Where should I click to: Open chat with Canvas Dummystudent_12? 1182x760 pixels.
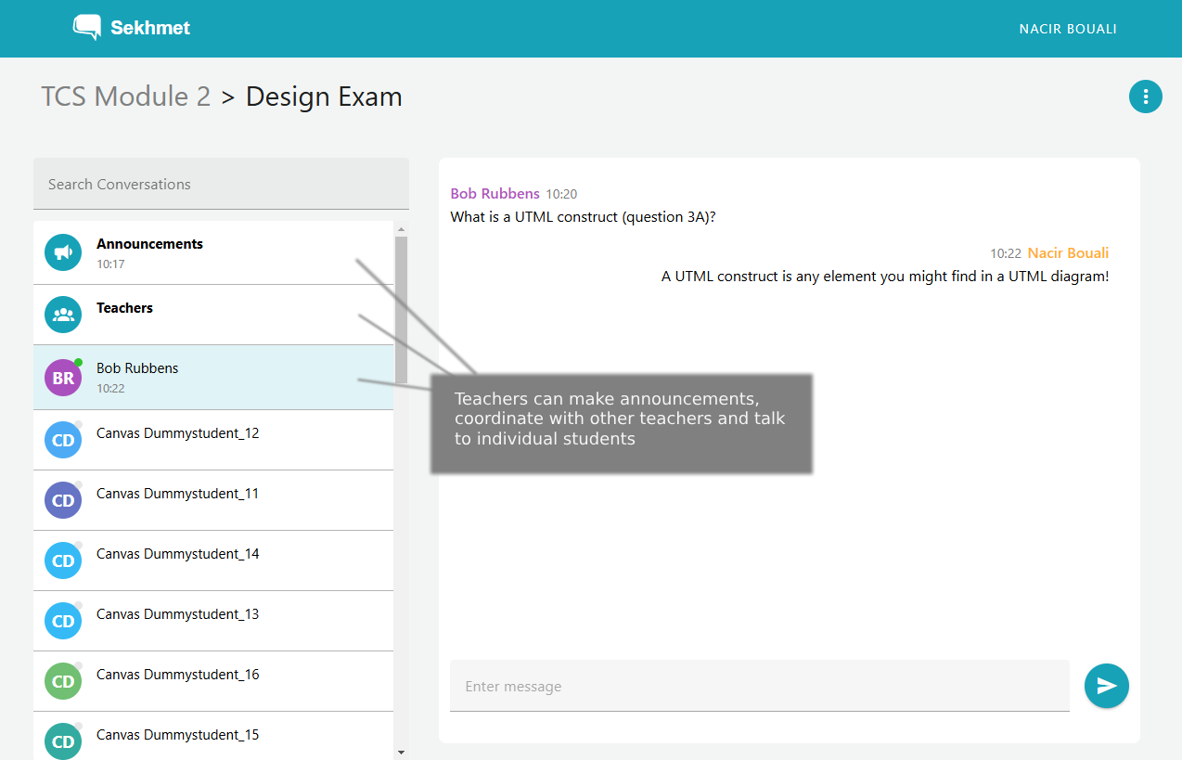[x=213, y=440]
